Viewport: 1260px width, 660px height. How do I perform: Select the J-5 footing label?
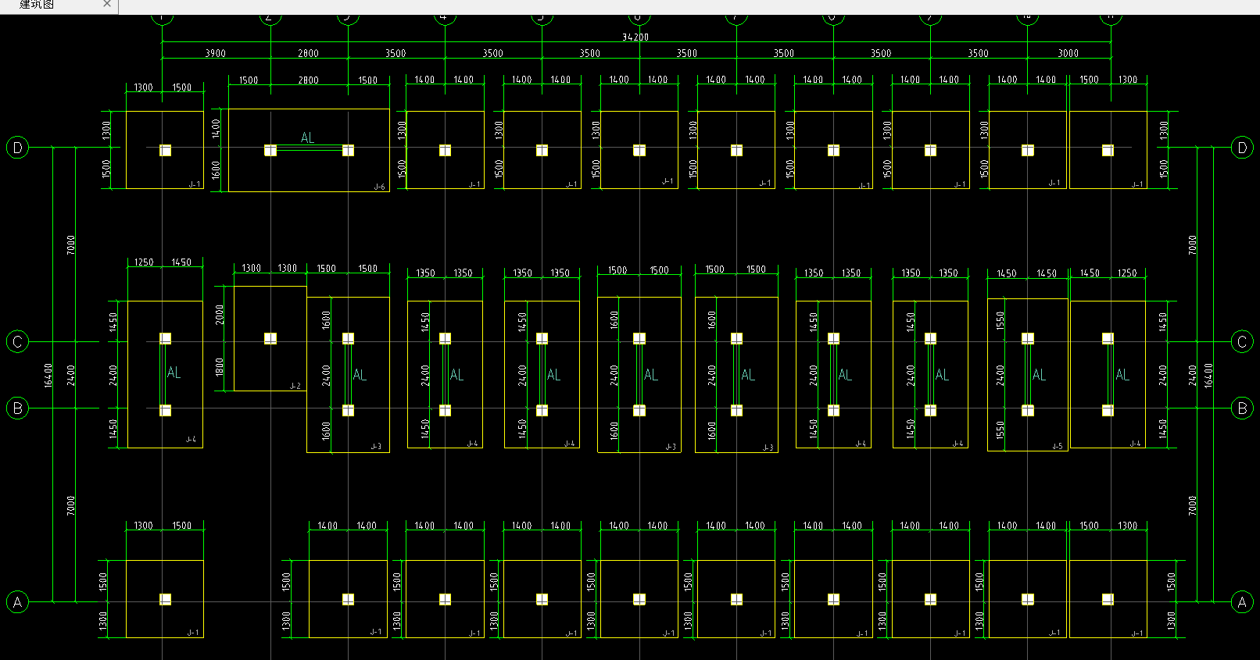point(1057,447)
